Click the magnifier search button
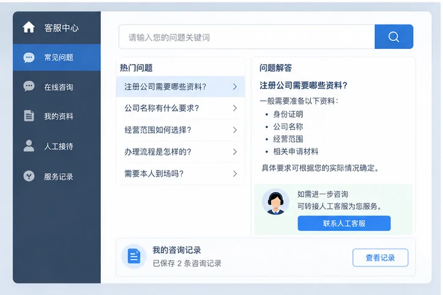 tap(393, 37)
